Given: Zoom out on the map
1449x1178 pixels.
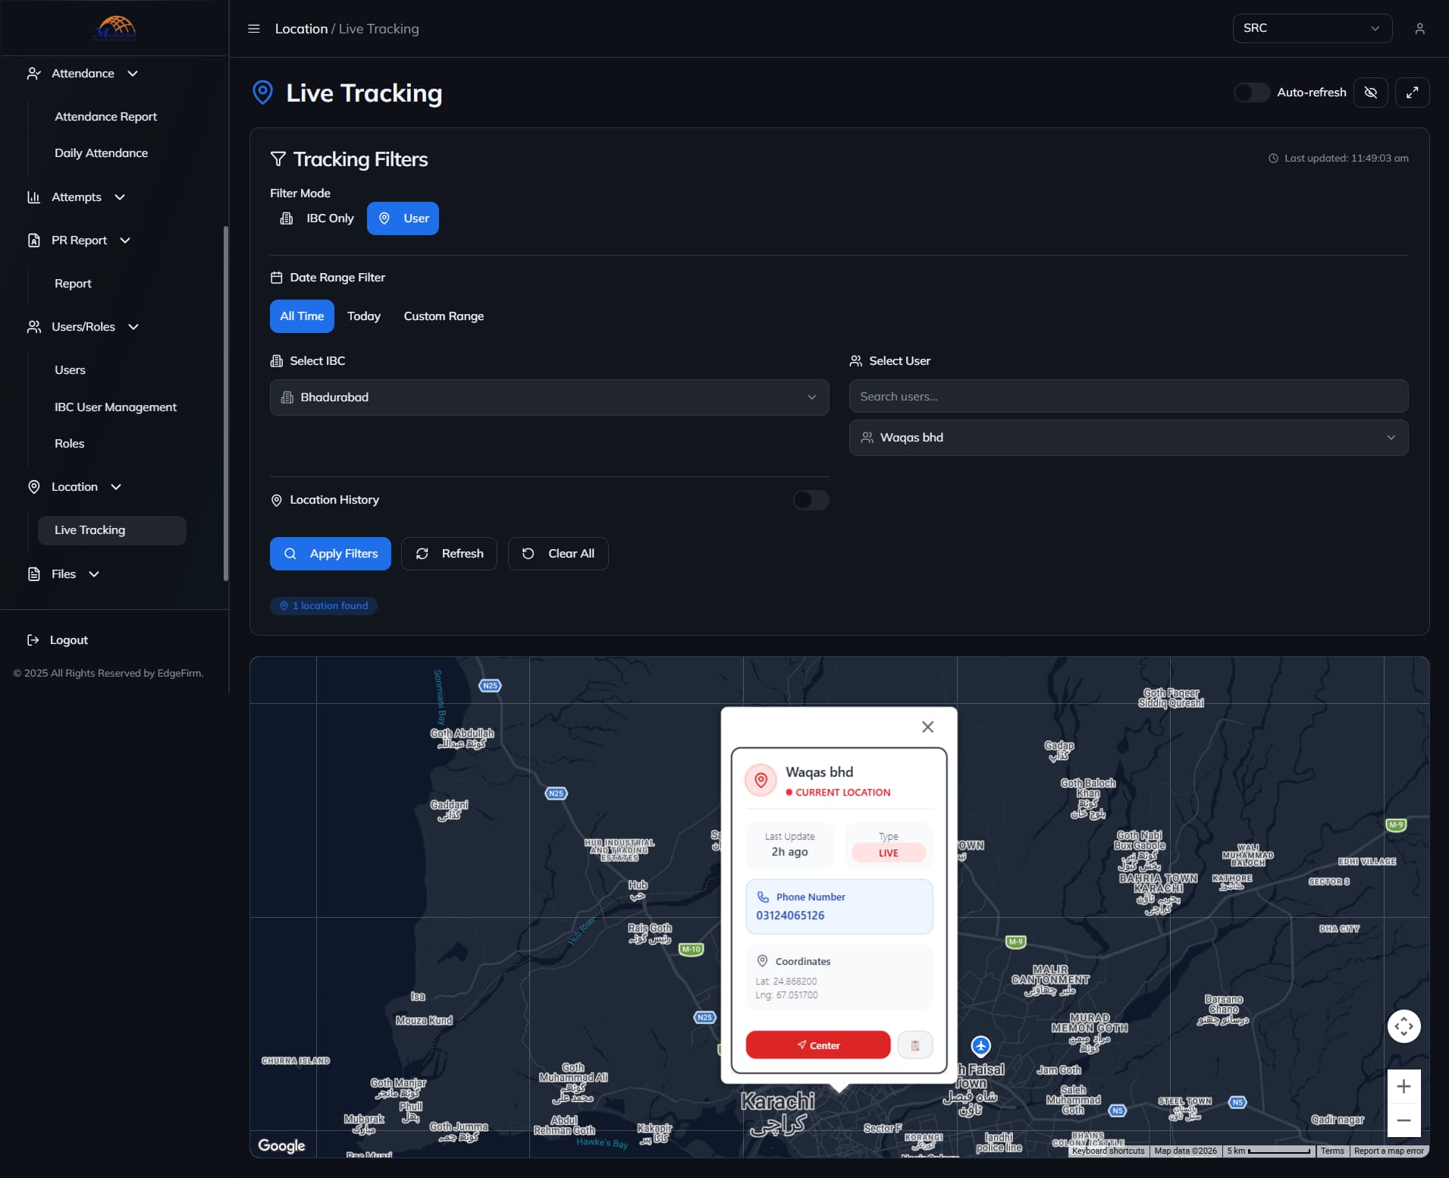Looking at the screenshot, I should pos(1404,1120).
